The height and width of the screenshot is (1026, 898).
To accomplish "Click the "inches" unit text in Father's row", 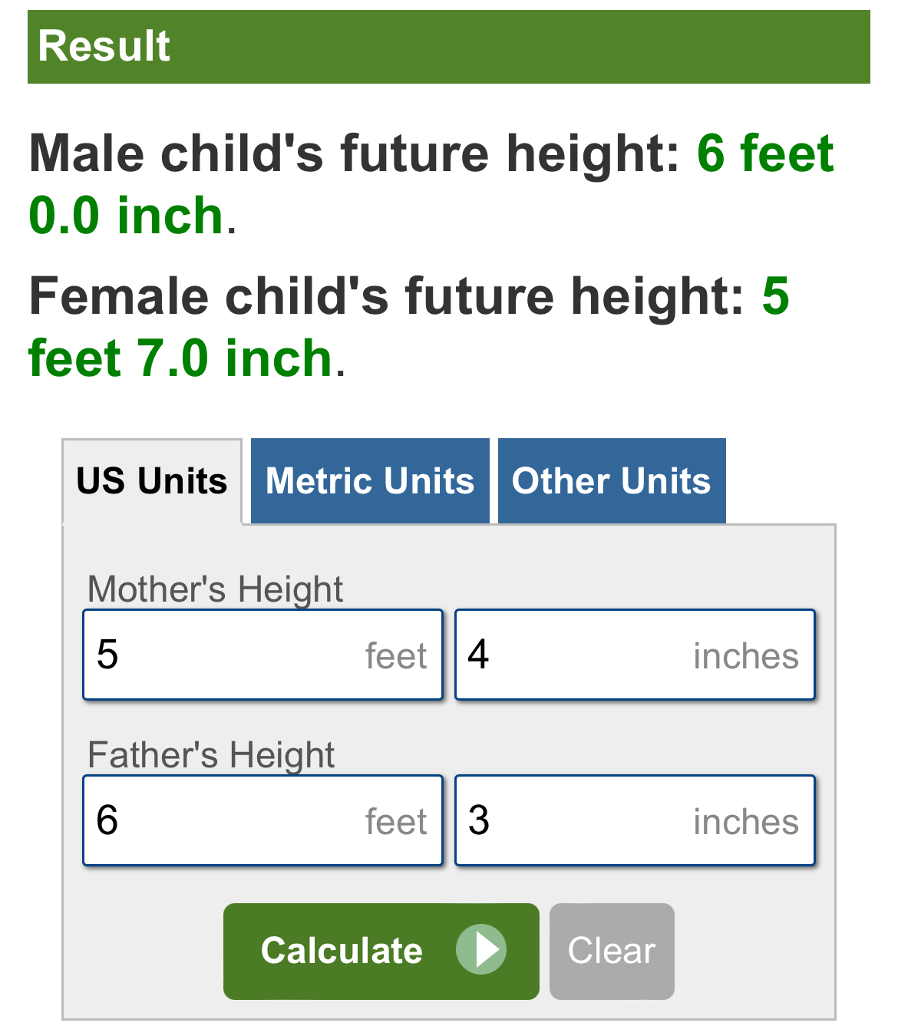I will coord(745,823).
